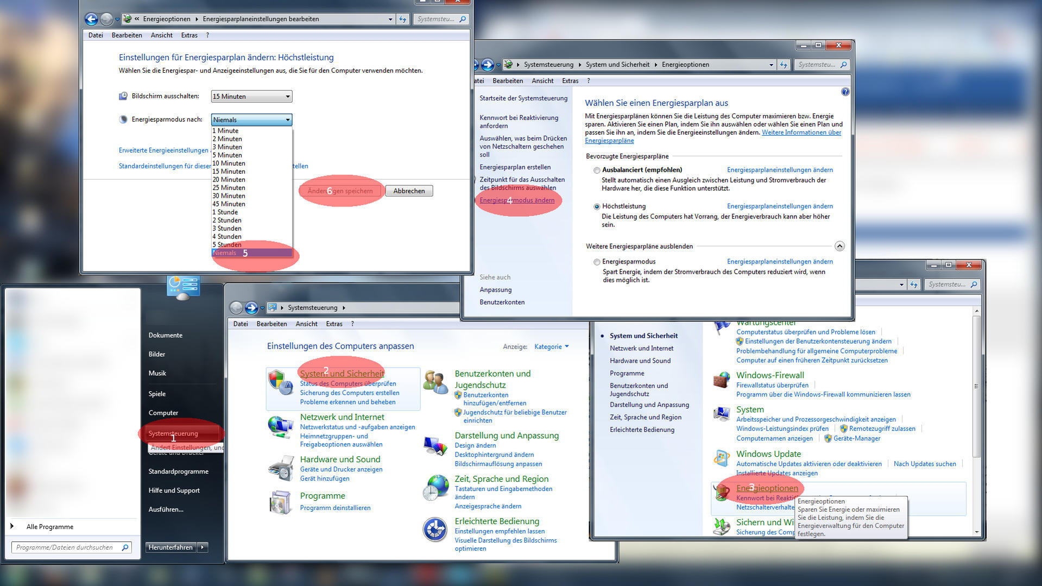The width and height of the screenshot is (1042, 586).
Task: Click the search field in Energieoptionen window
Action: point(822,65)
